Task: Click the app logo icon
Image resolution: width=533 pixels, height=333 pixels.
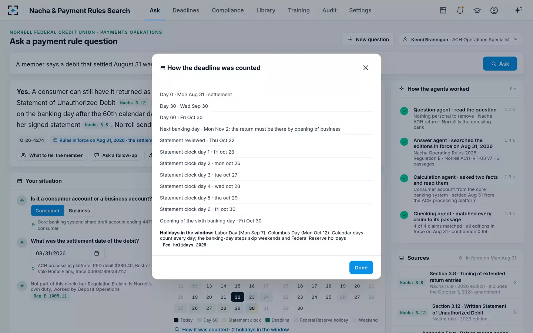Action: point(13,10)
